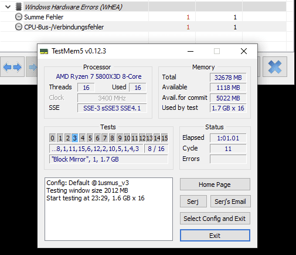
Task: Click the greyed Clock 3400 MHz field
Action: coord(112,98)
